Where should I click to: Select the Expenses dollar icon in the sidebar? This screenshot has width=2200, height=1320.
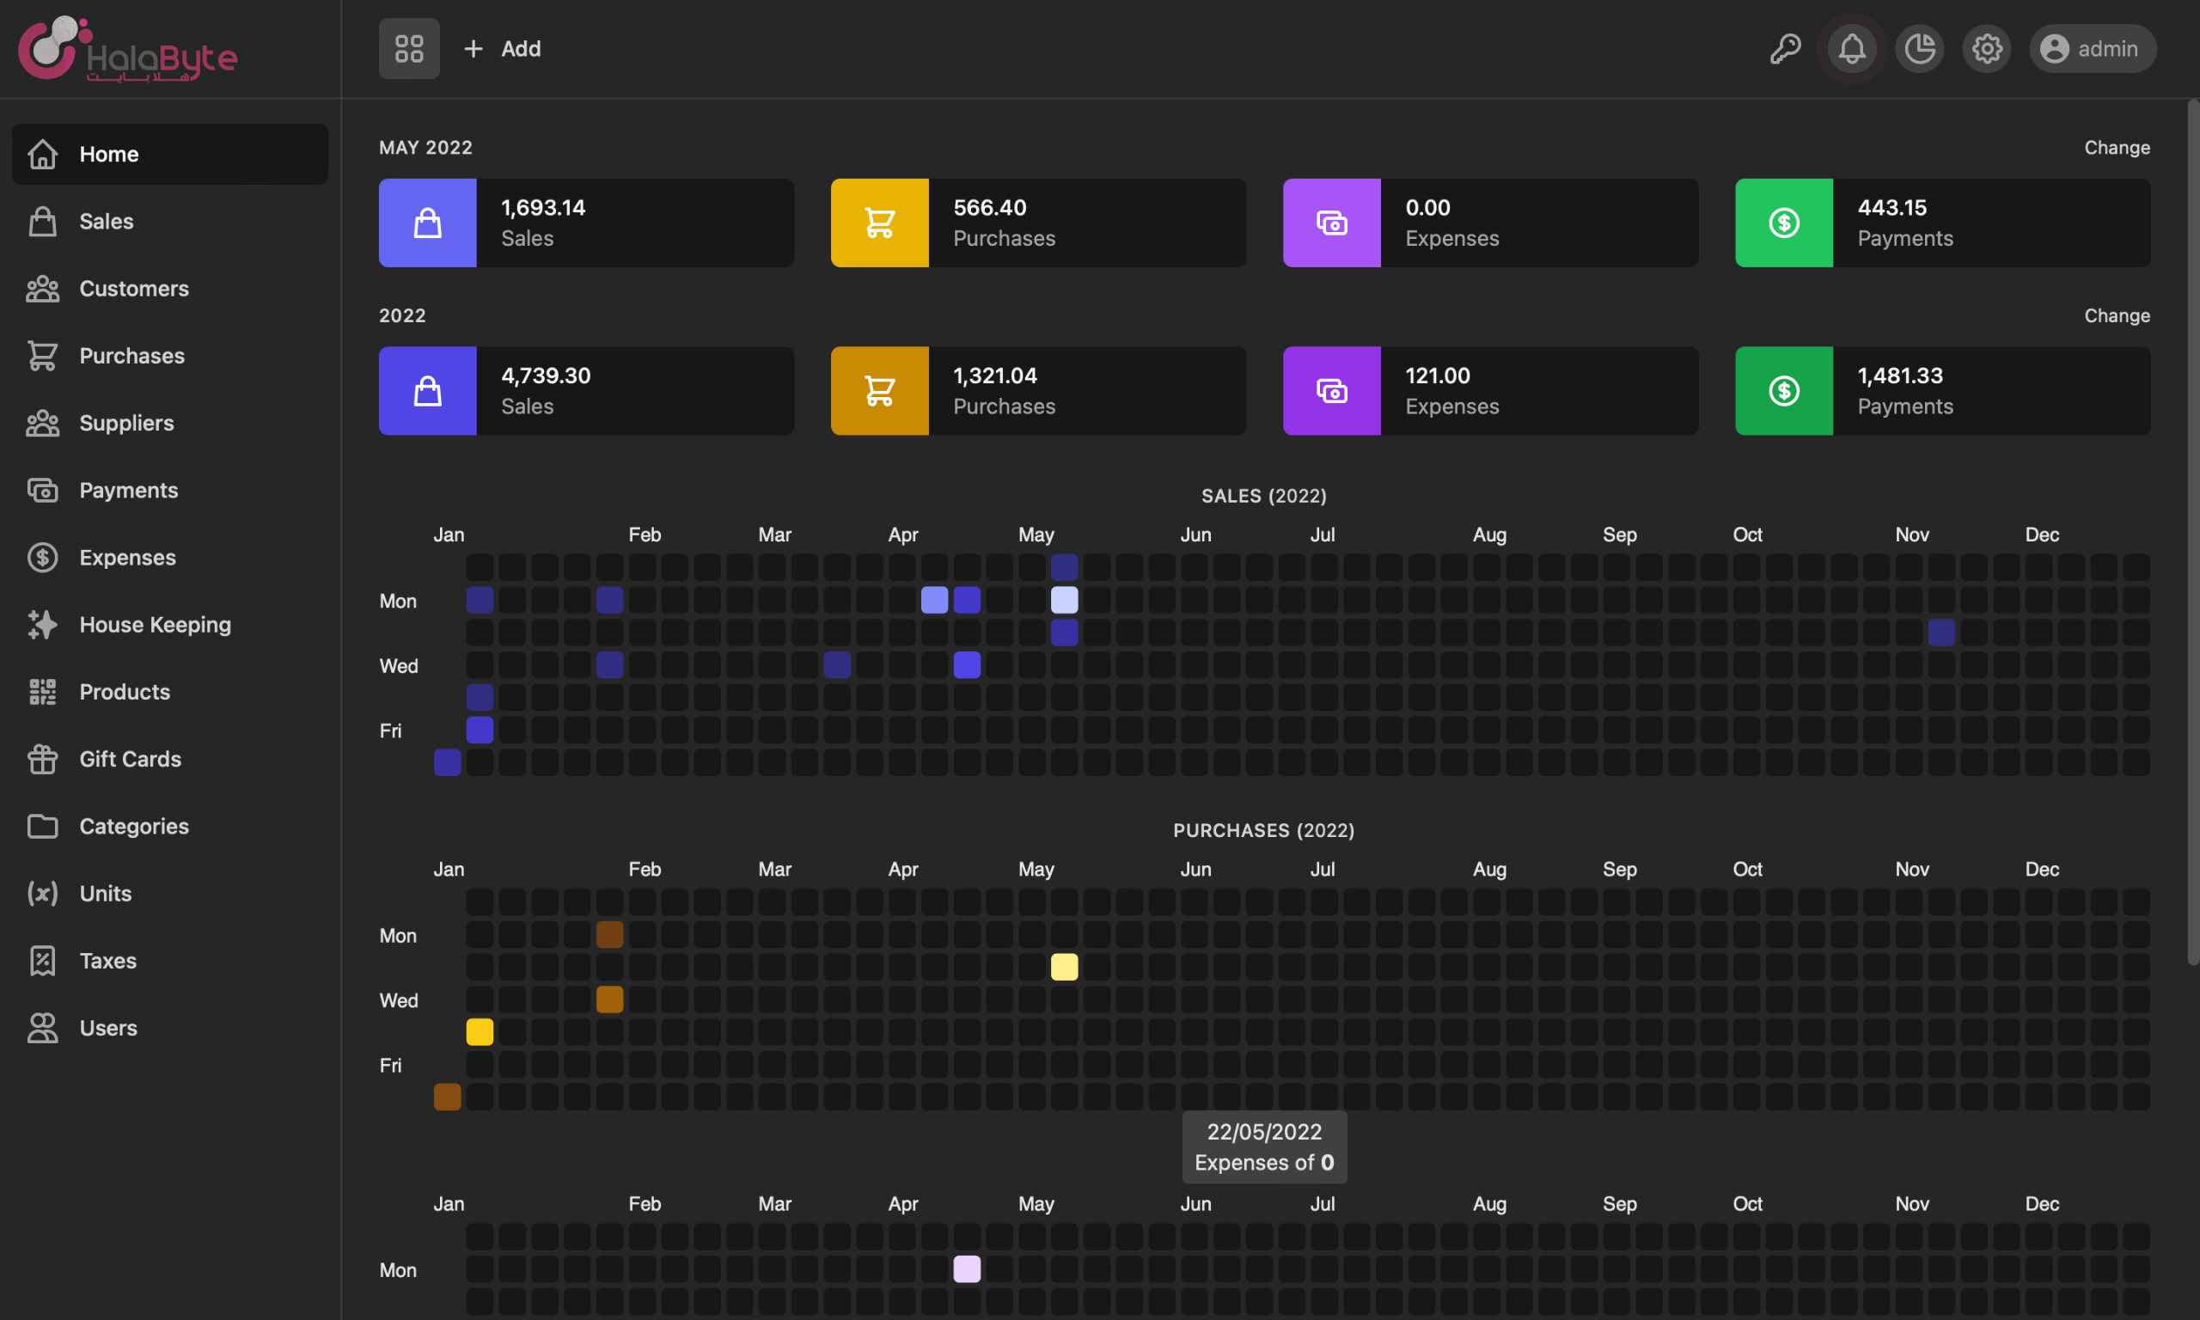pos(42,557)
